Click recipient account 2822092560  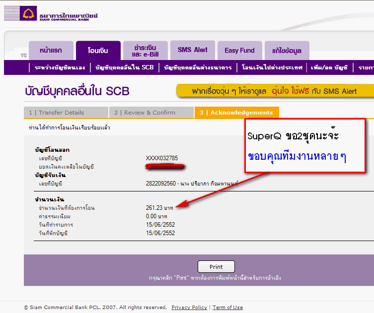161,184
